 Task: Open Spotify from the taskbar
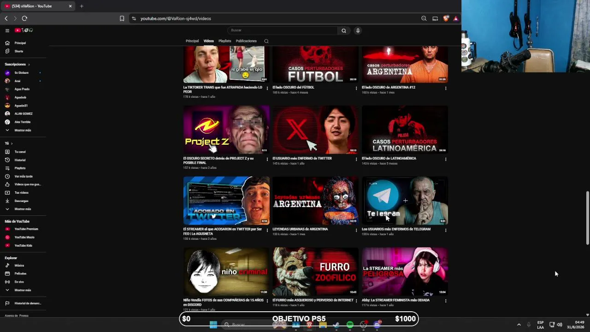pos(350,325)
